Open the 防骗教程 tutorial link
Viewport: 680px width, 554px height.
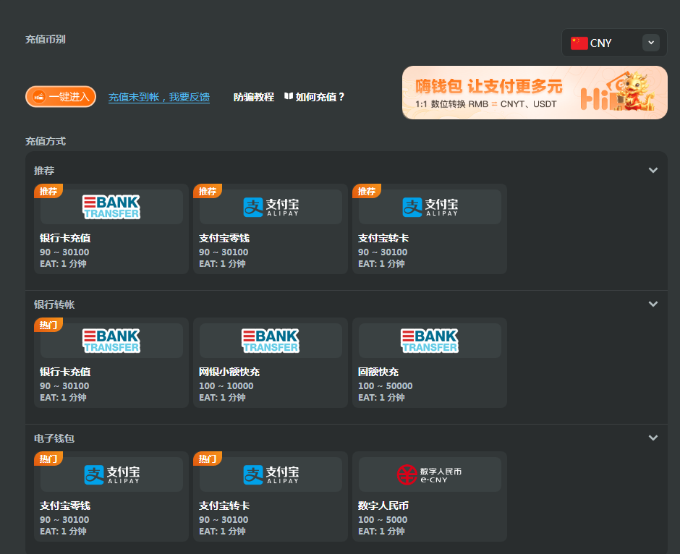(x=254, y=97)
